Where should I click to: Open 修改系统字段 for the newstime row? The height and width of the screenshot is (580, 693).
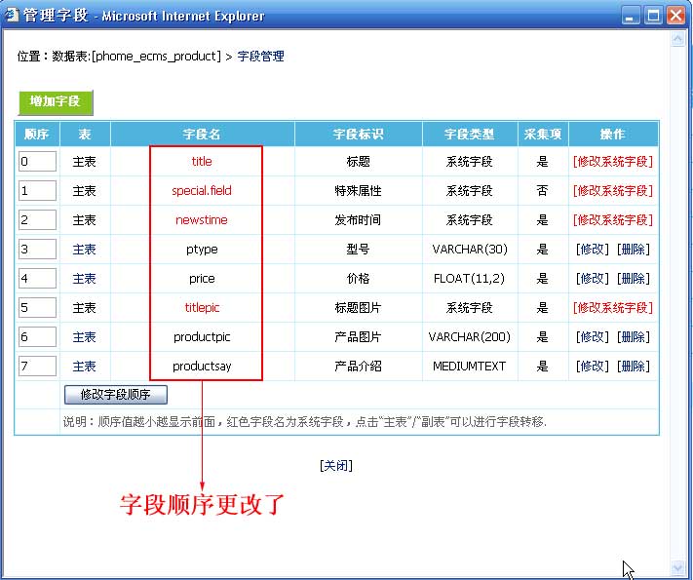[612, 220]
